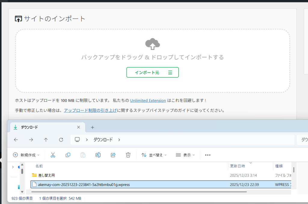Go up one folder level arrow

tap(46, 139)
